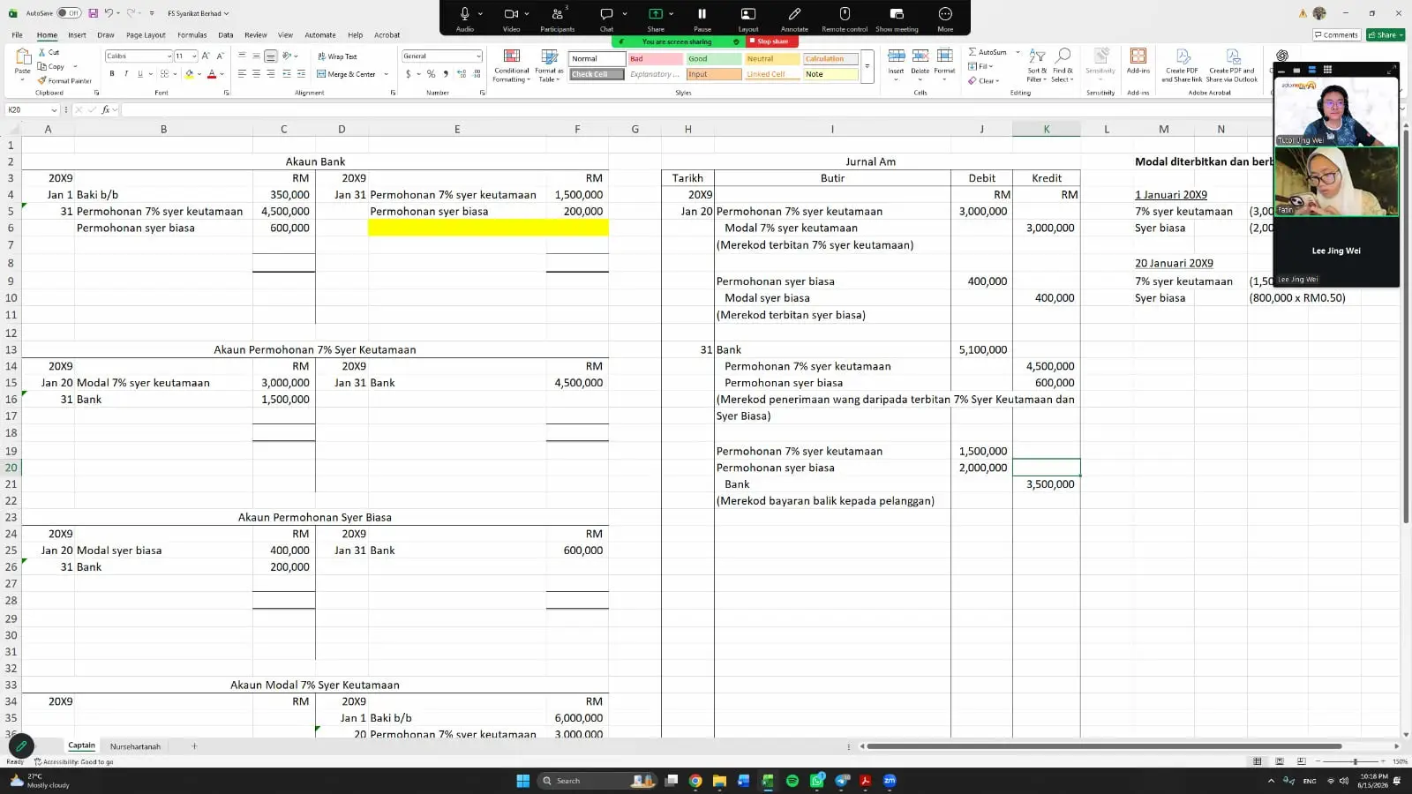Click the Undo icon in title bar
The width and height of the screenshot is (1412, 794).
pos(109,13)
